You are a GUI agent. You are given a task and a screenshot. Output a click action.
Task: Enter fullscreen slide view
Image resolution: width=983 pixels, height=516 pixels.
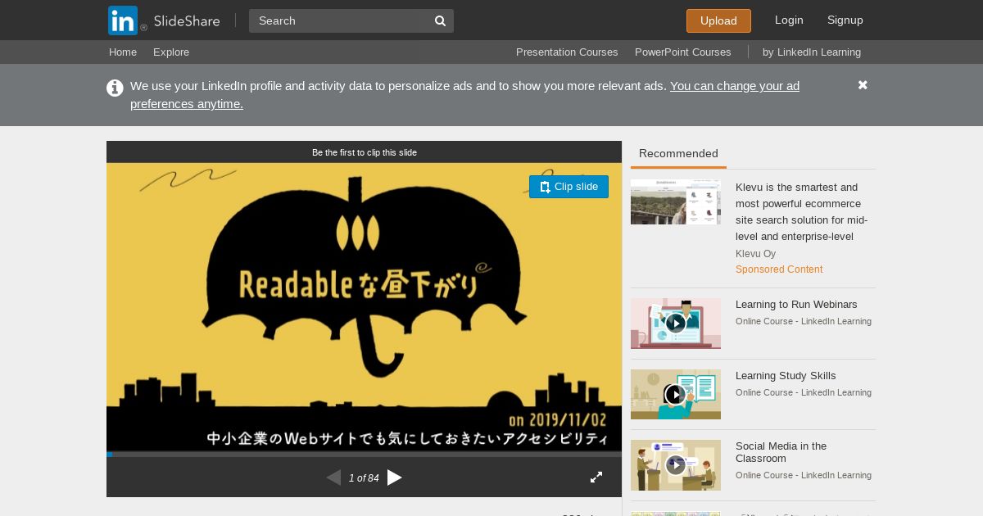(x=596, y=478)
